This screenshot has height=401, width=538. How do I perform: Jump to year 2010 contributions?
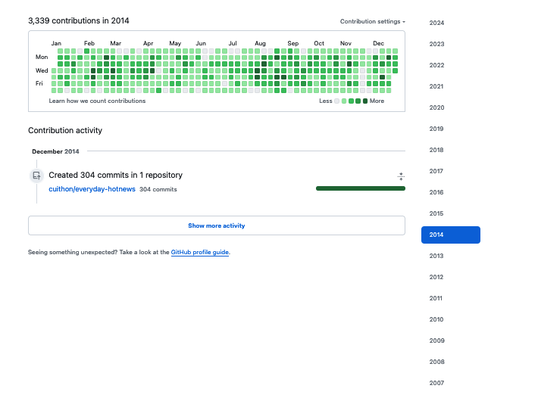tap(436, 319)
